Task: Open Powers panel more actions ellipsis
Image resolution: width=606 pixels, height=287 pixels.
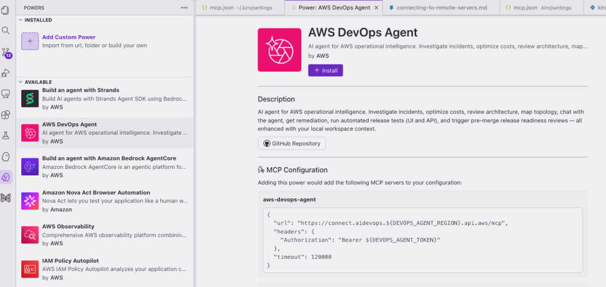Action: [x=184, y=8]
